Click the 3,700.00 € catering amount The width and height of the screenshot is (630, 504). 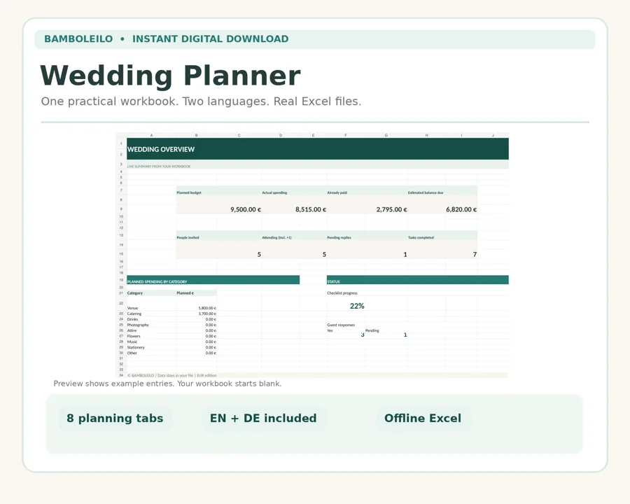[207, 314]
